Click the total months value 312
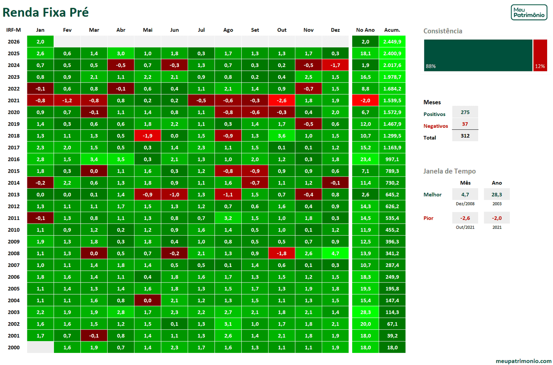Viewport: 553px width, 365px height. pos(465,136)
